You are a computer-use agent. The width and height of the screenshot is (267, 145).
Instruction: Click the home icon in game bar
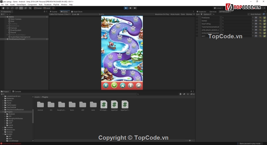pyautogui.click(x=123, y=86)
